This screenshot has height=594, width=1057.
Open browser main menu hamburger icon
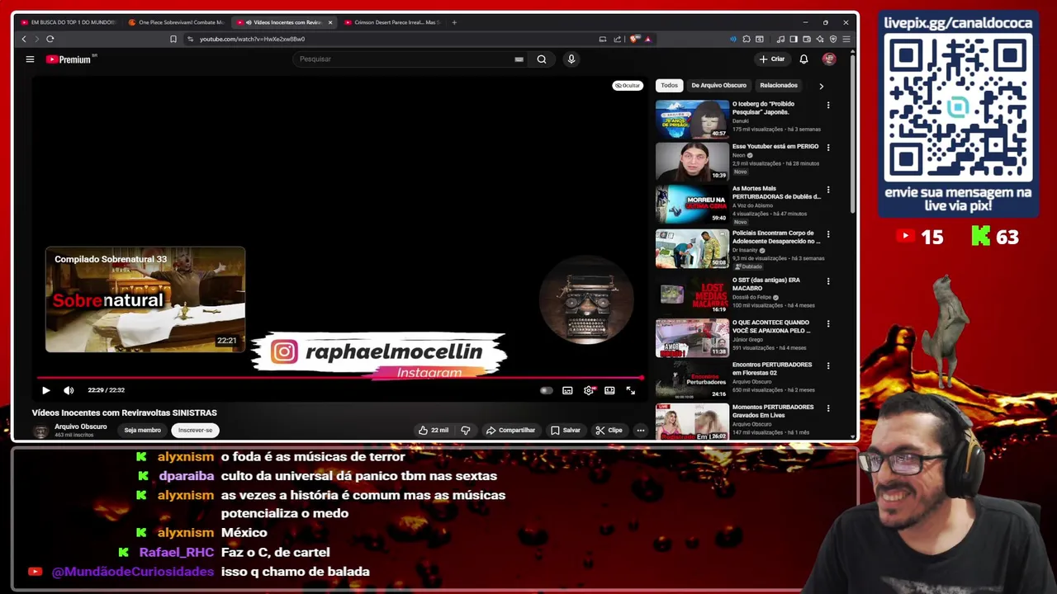846,39
